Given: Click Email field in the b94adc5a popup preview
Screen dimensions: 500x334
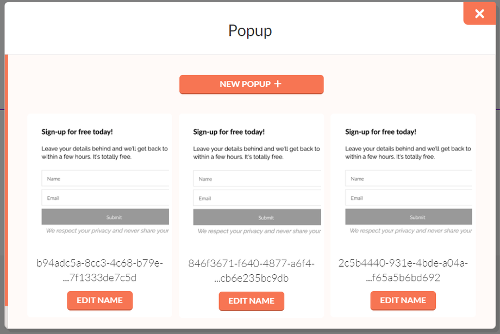Looking at the screenshot, I should (105, 198).
